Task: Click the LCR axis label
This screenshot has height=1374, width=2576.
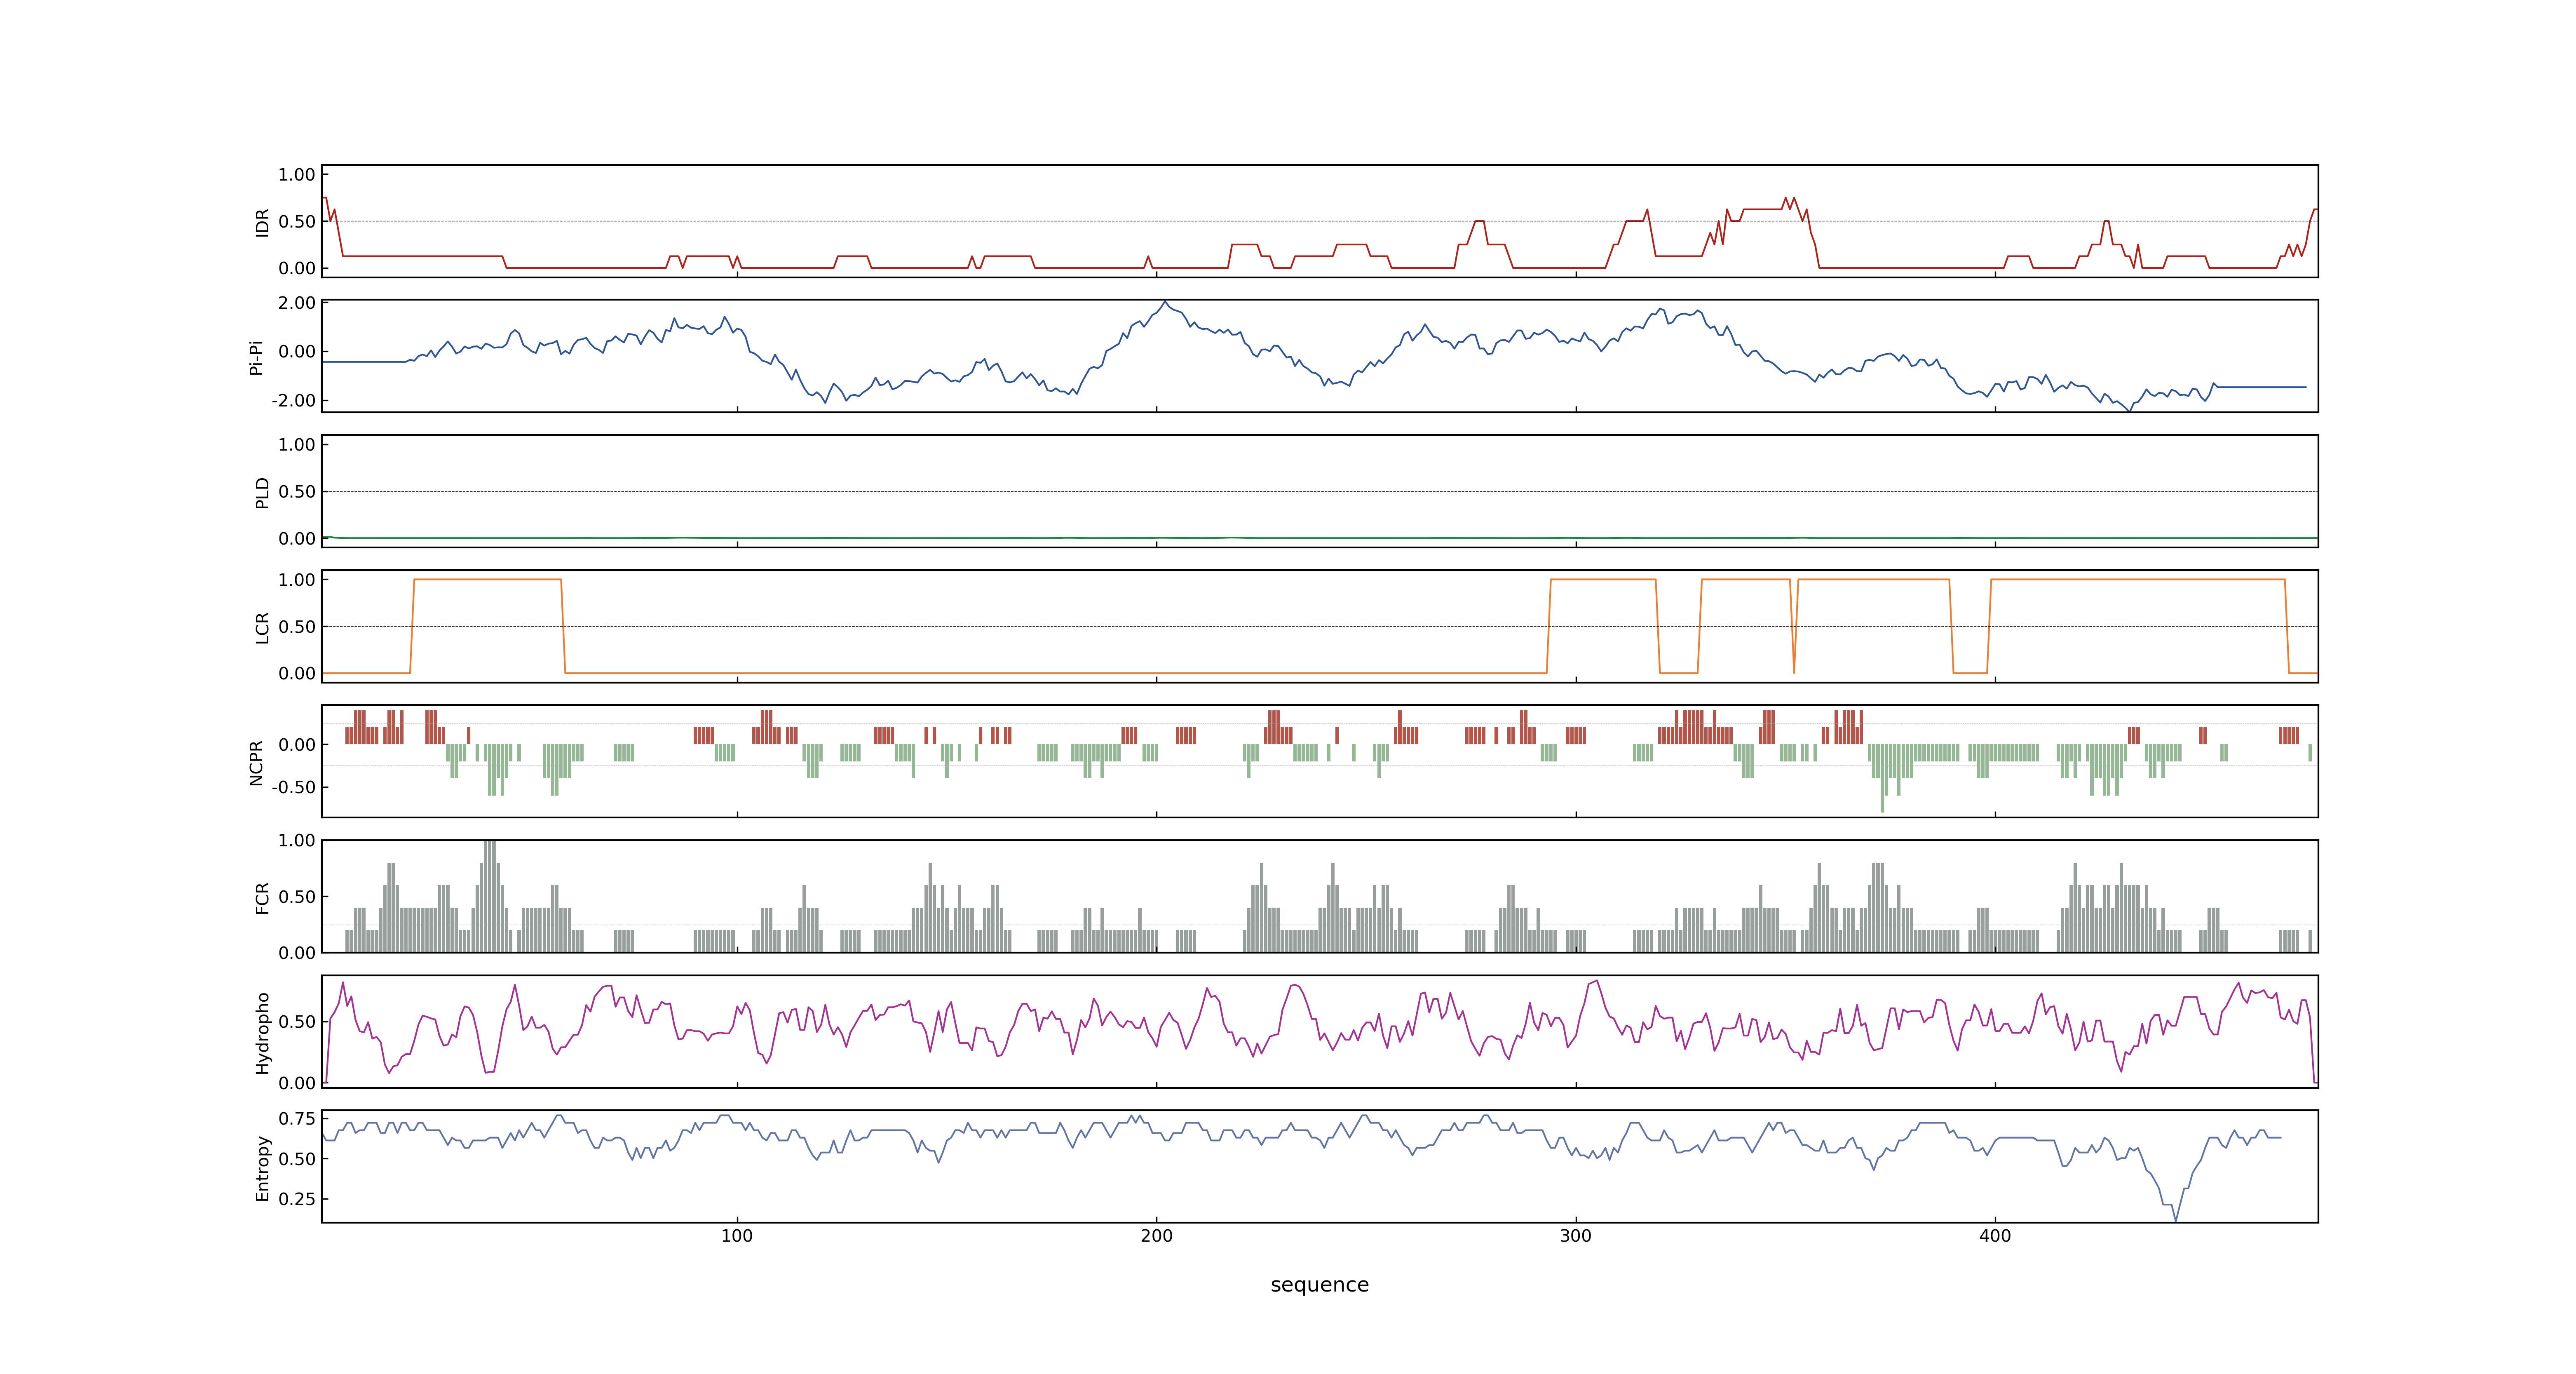Action: coord(262,627)
